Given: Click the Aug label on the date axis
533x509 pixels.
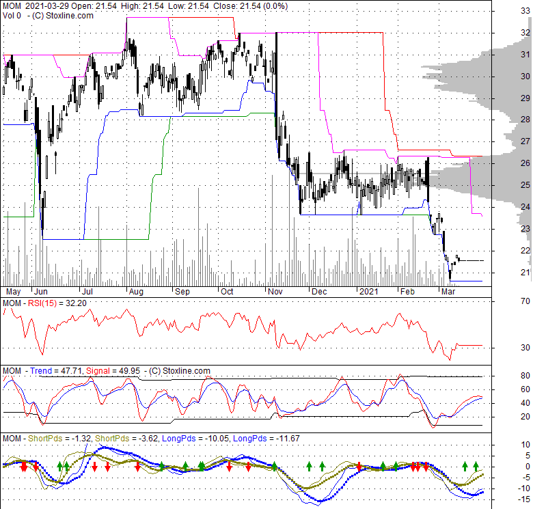Looking at the screenshot, I should pyautogui.click(x=136, y=292).
